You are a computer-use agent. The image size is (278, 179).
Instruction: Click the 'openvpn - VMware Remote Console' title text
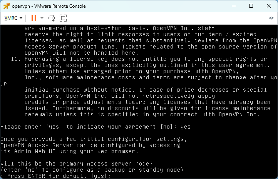[49, 6]
